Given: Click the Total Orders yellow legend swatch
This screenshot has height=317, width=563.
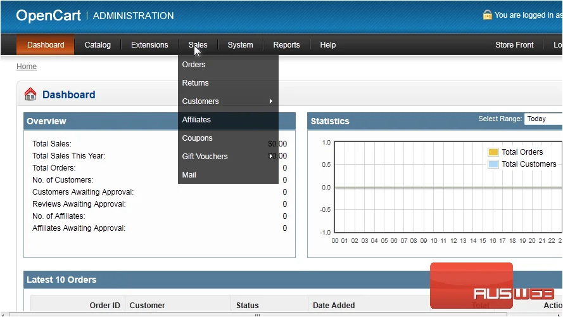Looking at the screenshot, I should coord(493,152).
